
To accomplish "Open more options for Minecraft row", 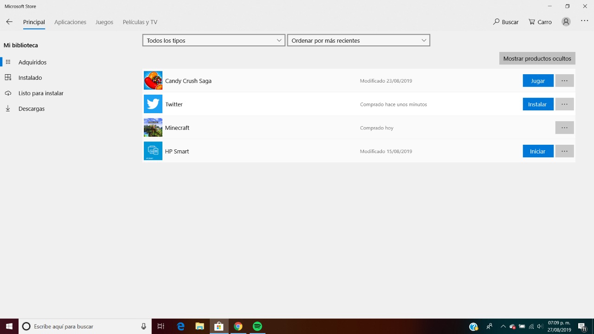I will click(564, 128).
